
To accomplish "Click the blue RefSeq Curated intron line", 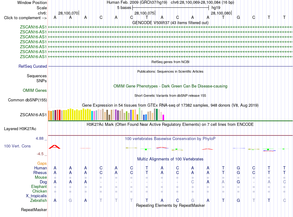I will (x=170, y=66).
